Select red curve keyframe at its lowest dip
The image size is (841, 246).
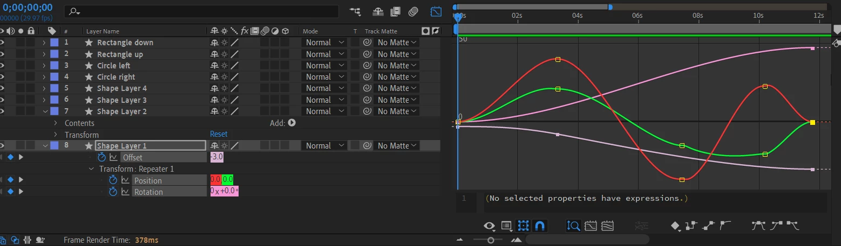pyautogui.click(x=682, y=180)
